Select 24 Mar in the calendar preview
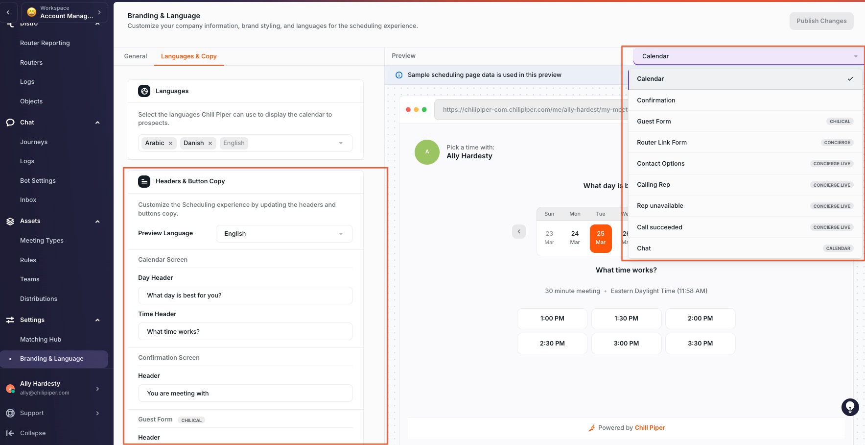 pyautogui.click(x=575, y=238)
